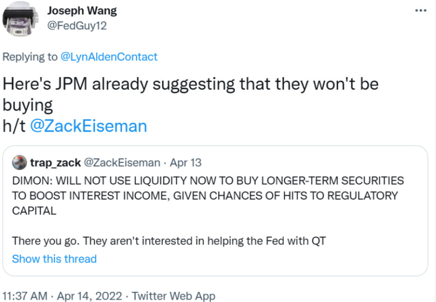Click the word CAPITAL in quoted tweet
The height and width of the screenshot is (302, 436).
click(x=34, y=211)
